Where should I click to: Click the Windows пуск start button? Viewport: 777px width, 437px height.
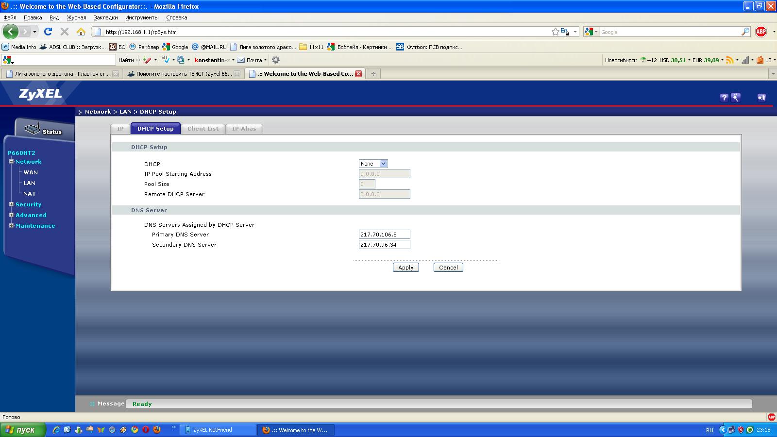23,430
